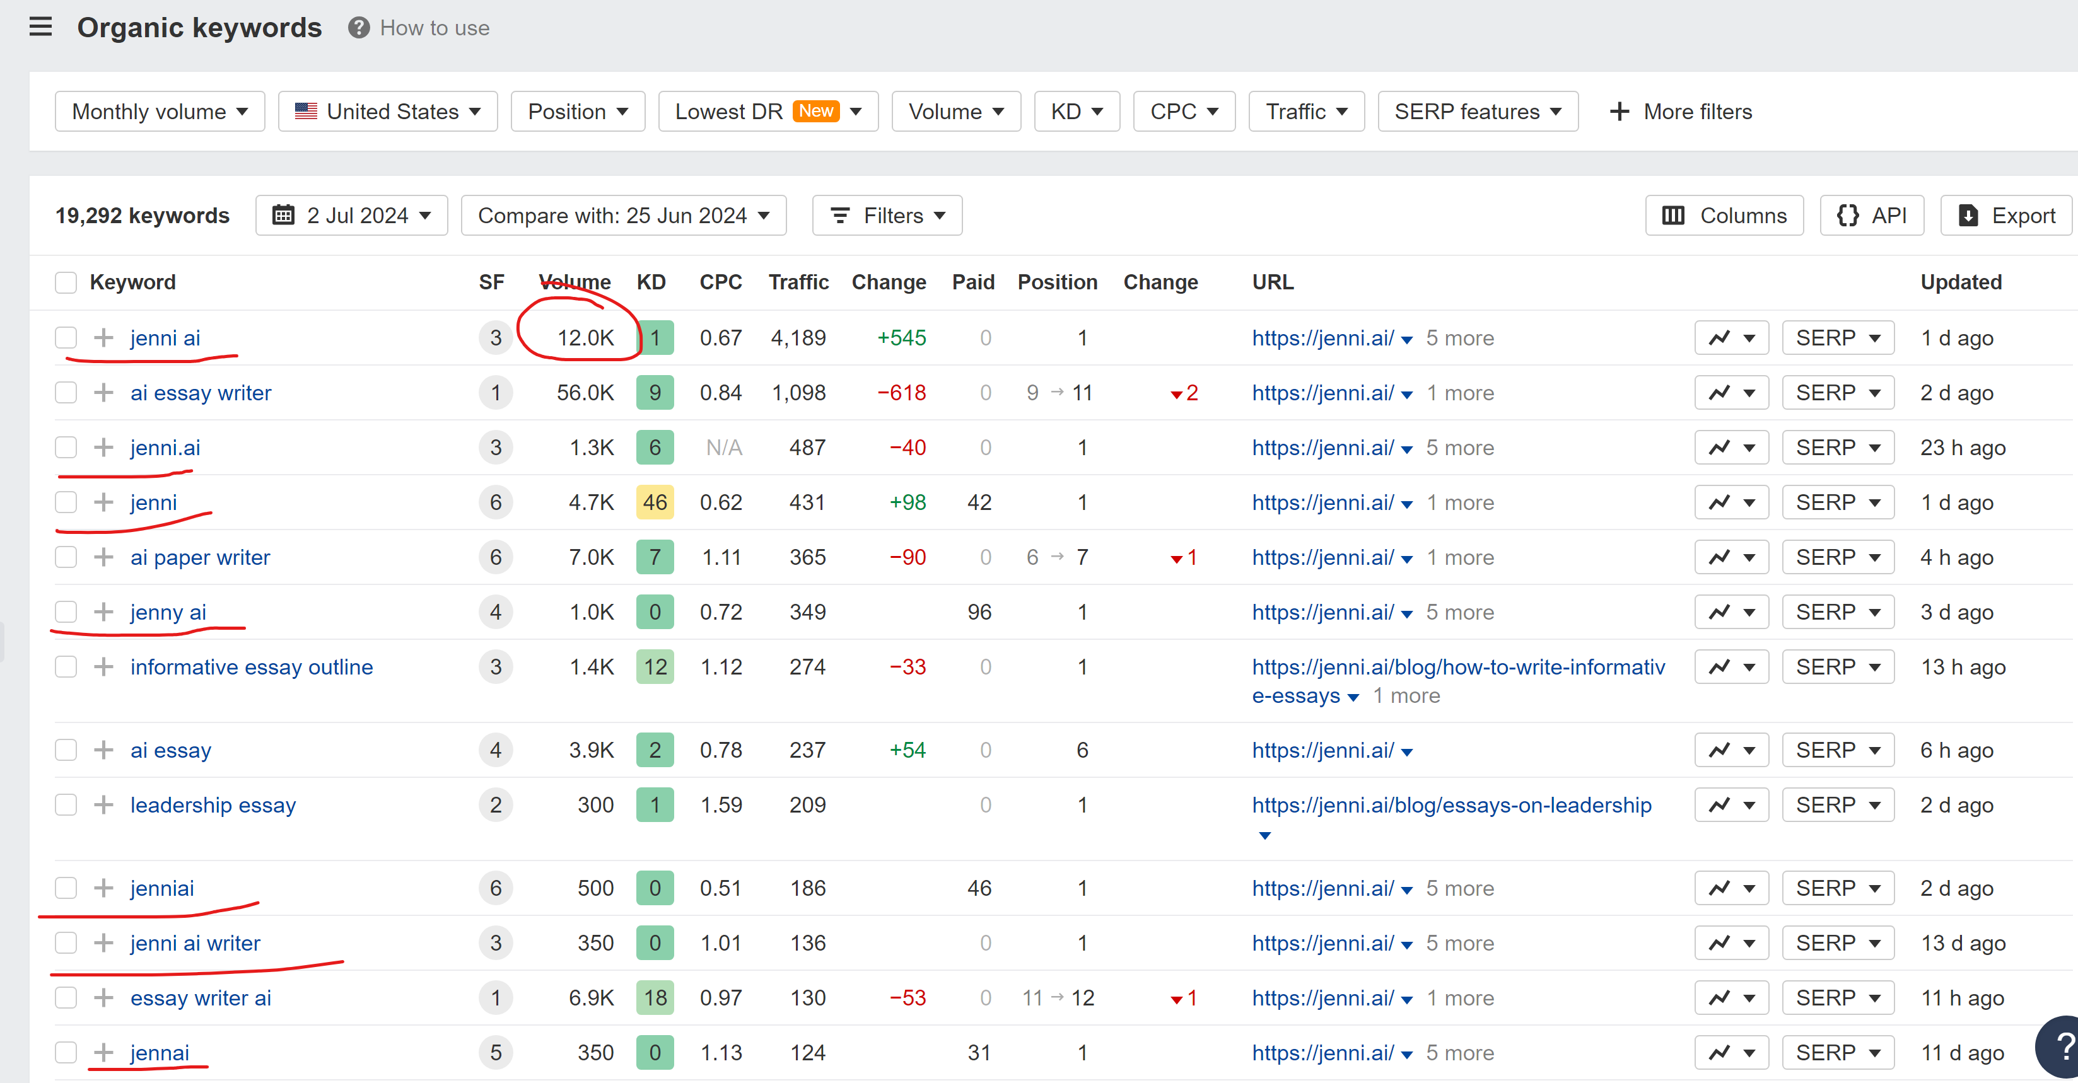This screenshot has height=1083, width=2078.
Task: Click the SF badge 3 for jenni ai
Action: [495, 338]
